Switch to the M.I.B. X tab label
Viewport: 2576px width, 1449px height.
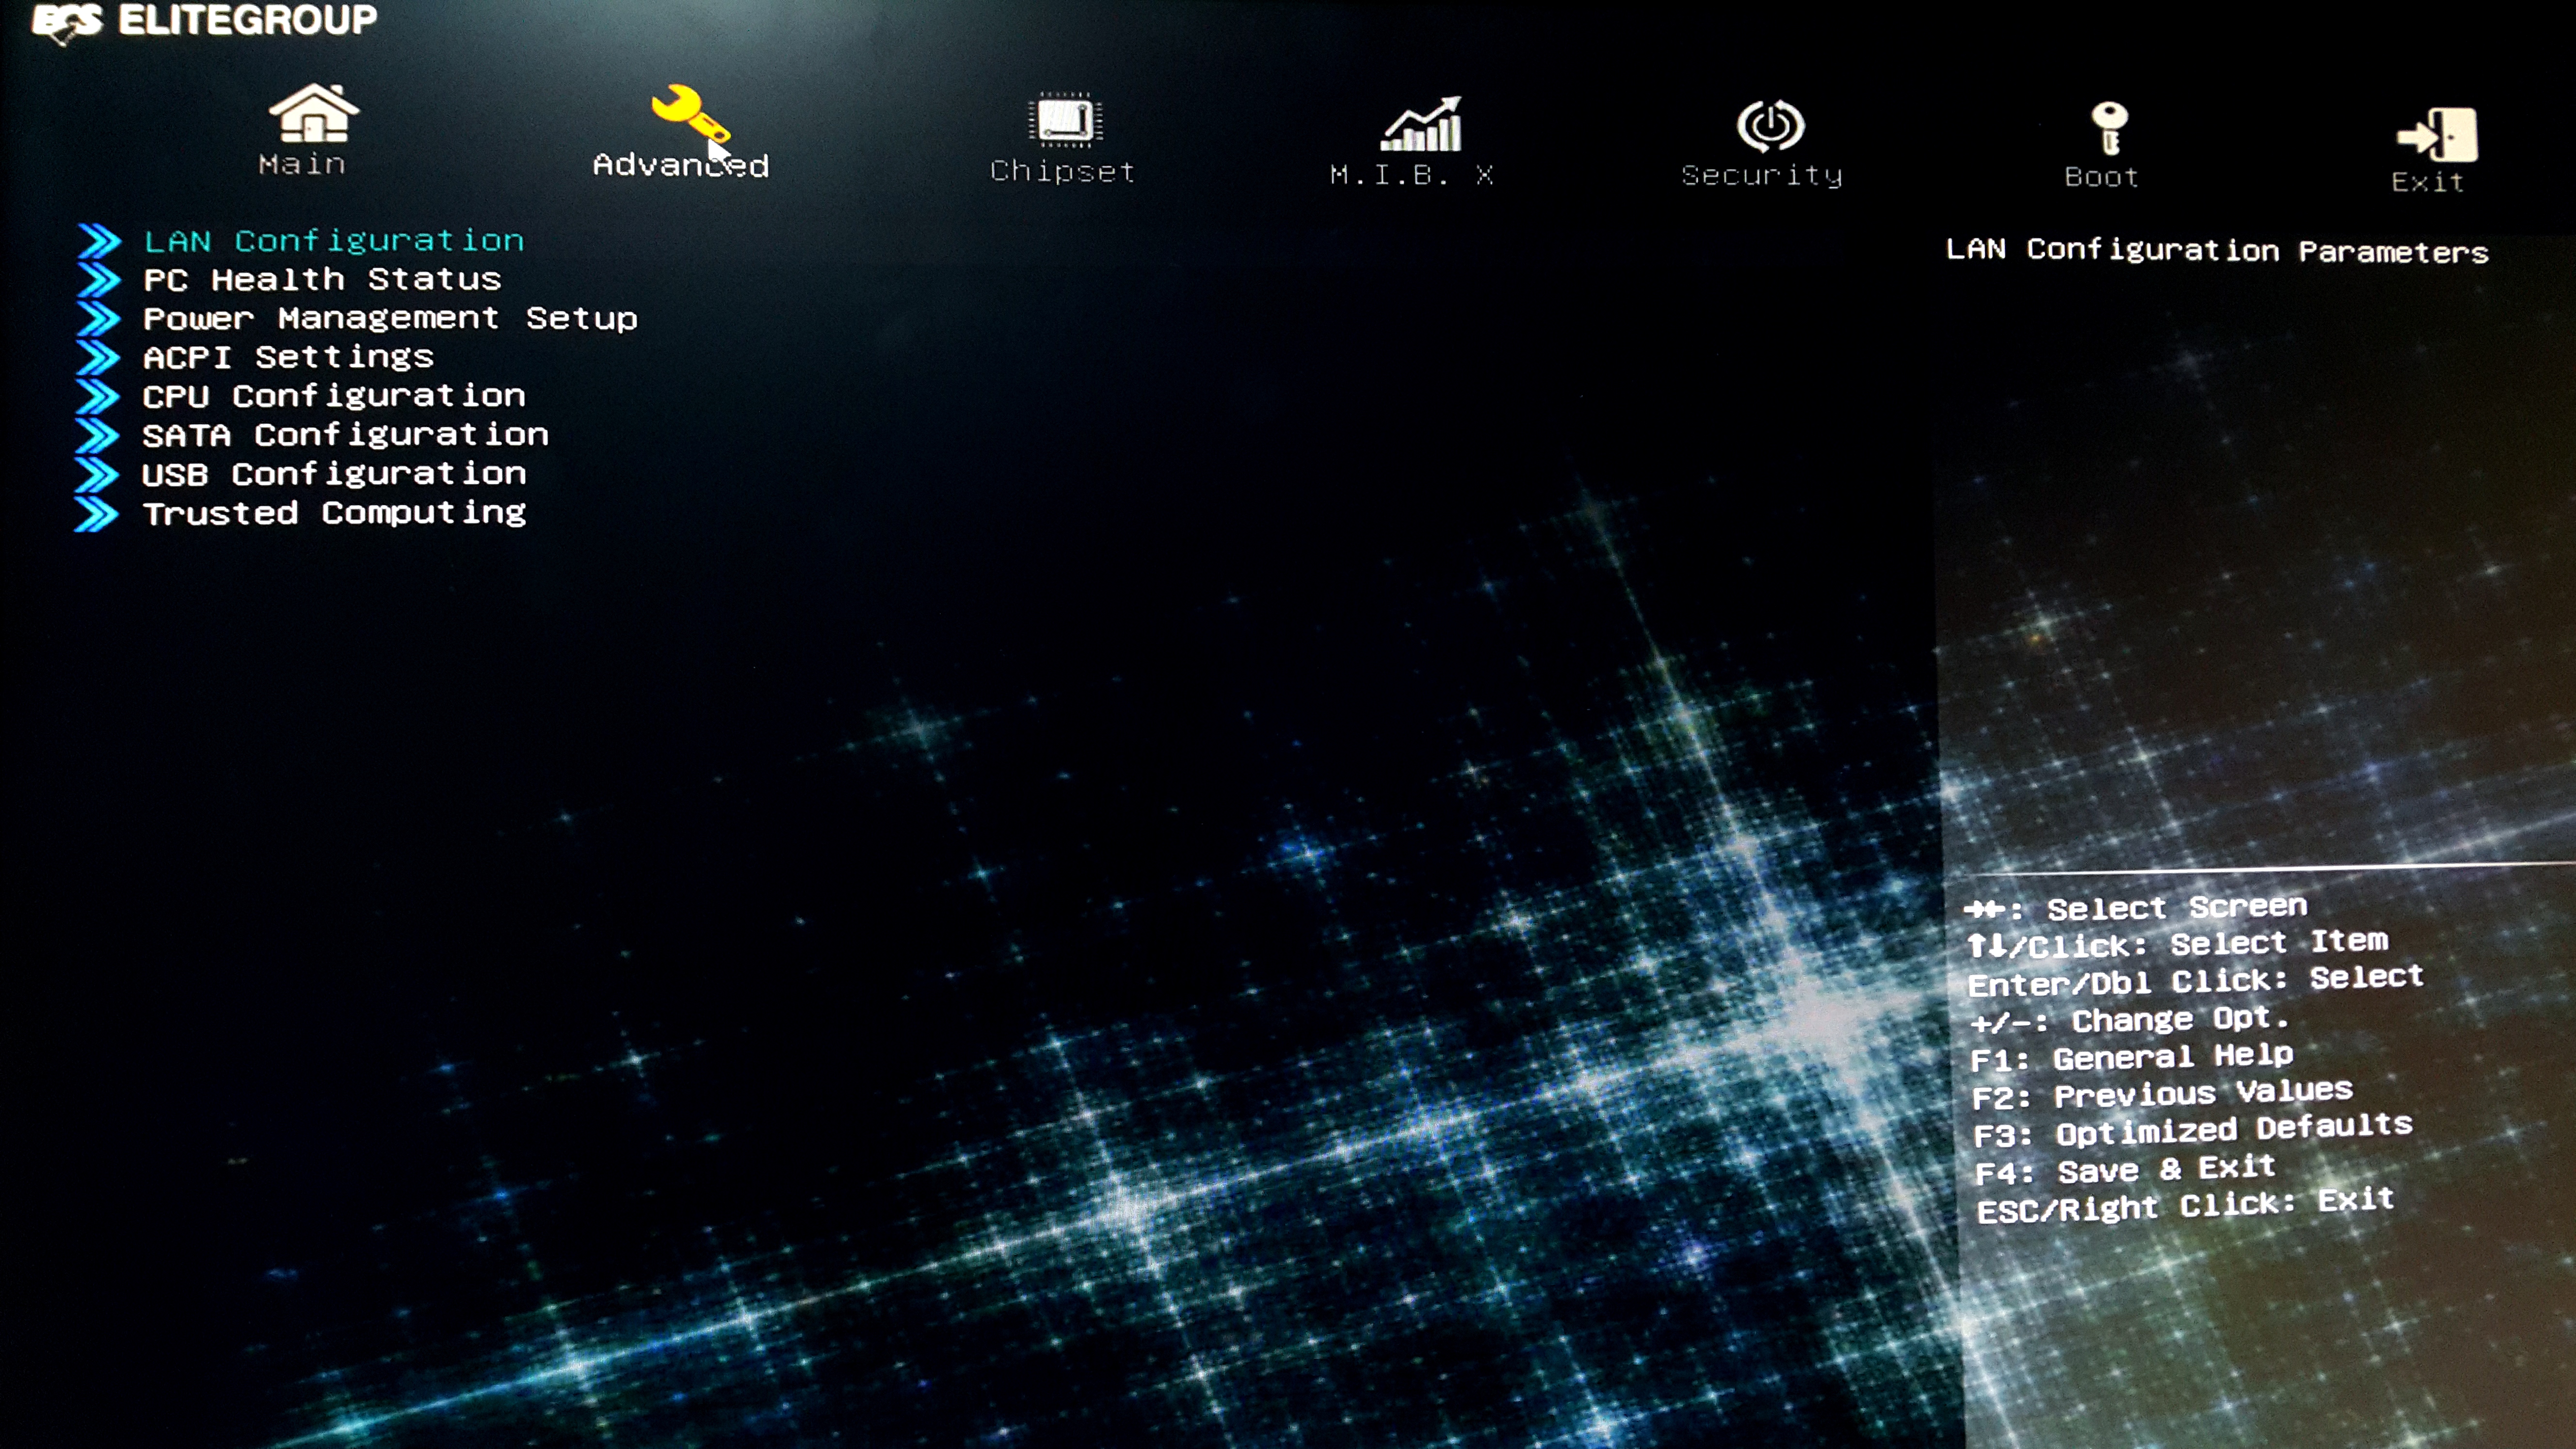1411,175
